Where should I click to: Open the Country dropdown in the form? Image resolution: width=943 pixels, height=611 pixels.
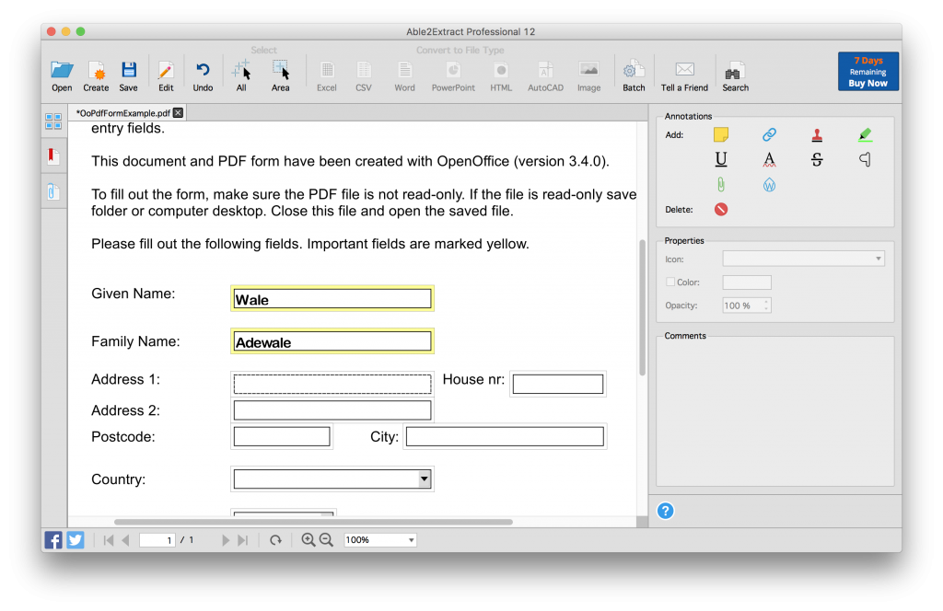point(424,478)
